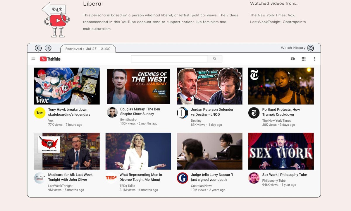
Task: Select the Retrieved Jul 27 – 21:00 tab
Action: pyautogui.click(x=88, y=49)
